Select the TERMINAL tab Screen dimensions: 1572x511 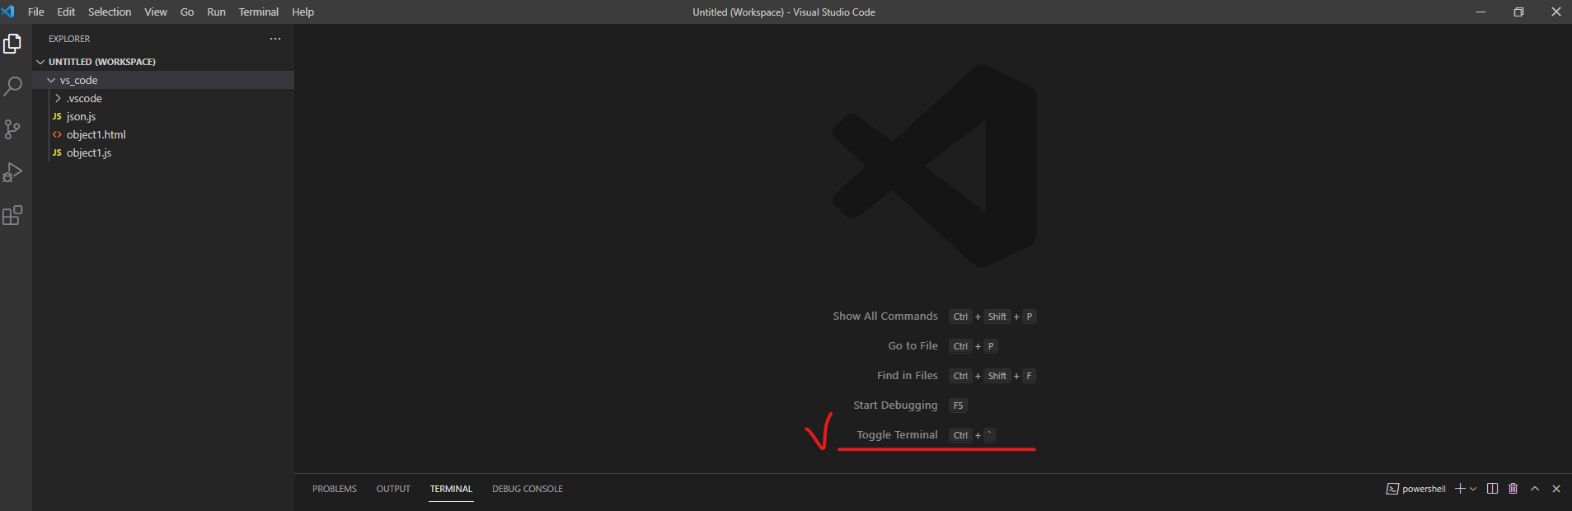click(x=451, y=489)
